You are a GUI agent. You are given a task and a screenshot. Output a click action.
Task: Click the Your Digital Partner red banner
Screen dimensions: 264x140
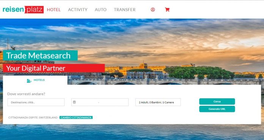click(x=54, y=68)
